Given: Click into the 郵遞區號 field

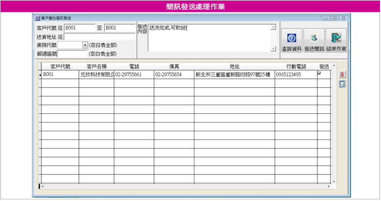Looking at the screenshot, I should (73, 53).
